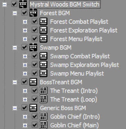Click the Mystral Woods BGM Switch container icon
Viewport: 126px width, 129px height.
(x=23, y=4)
